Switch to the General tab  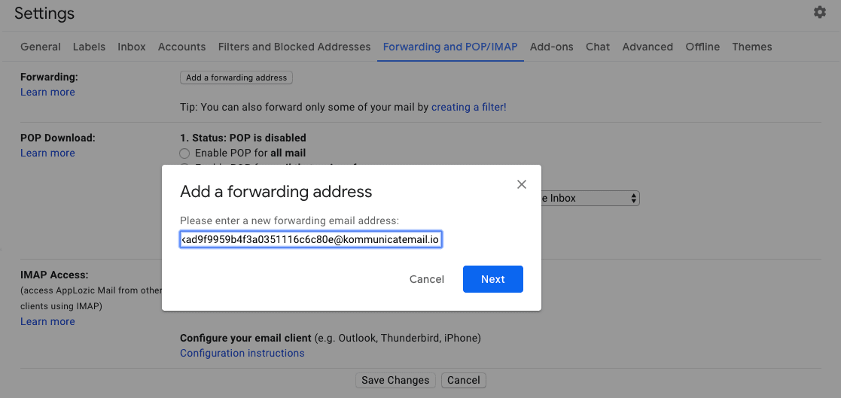[40, 47]
